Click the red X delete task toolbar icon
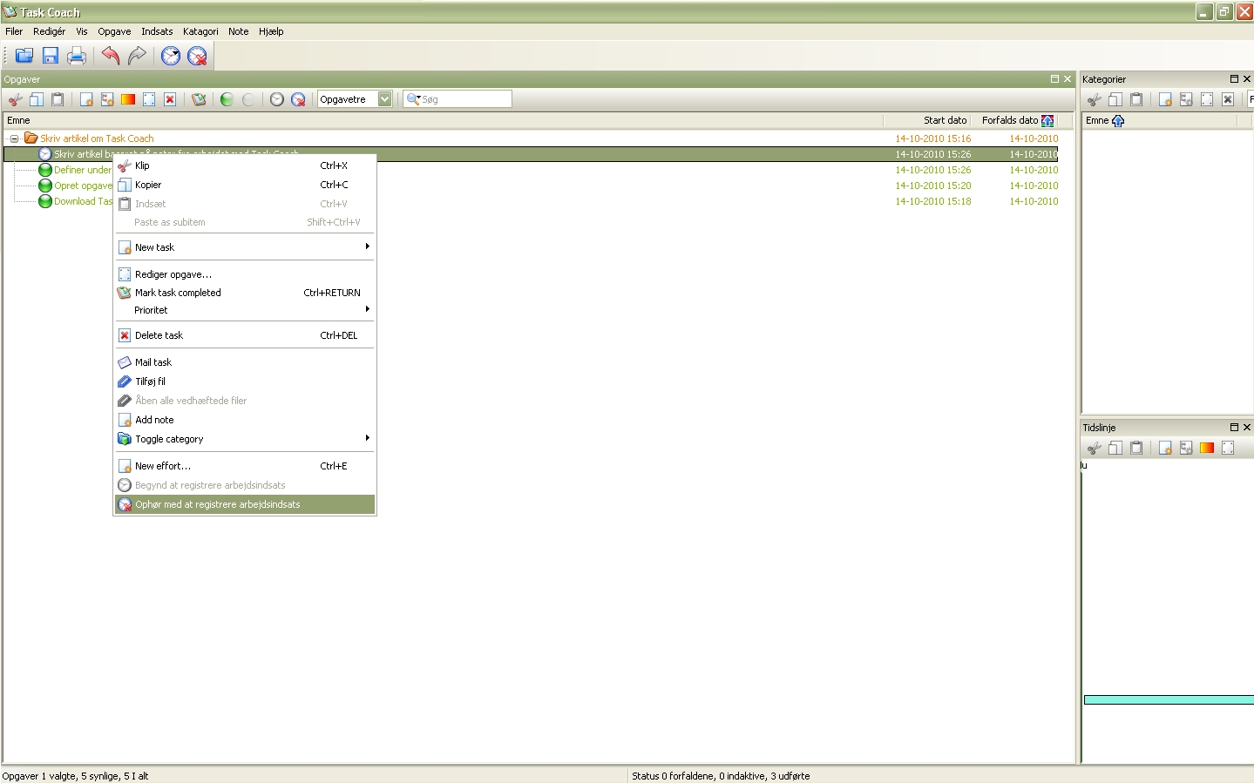 coord(170,99)
